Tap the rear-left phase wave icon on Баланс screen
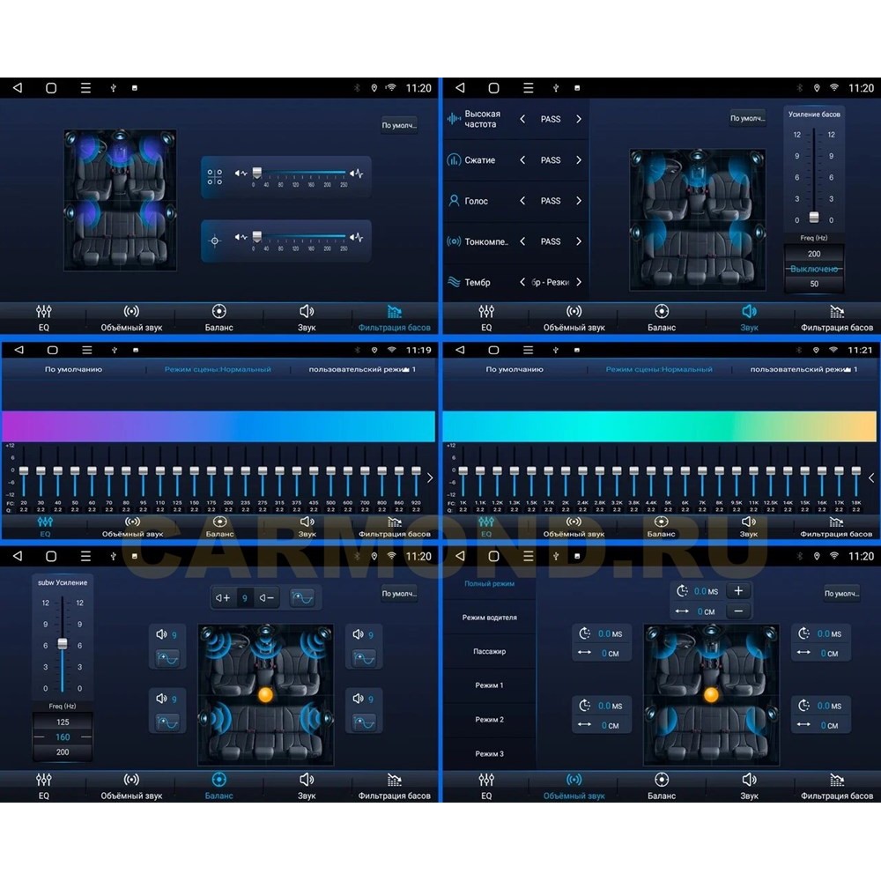Screen dimensions: 881x881 tap(167, 722)
